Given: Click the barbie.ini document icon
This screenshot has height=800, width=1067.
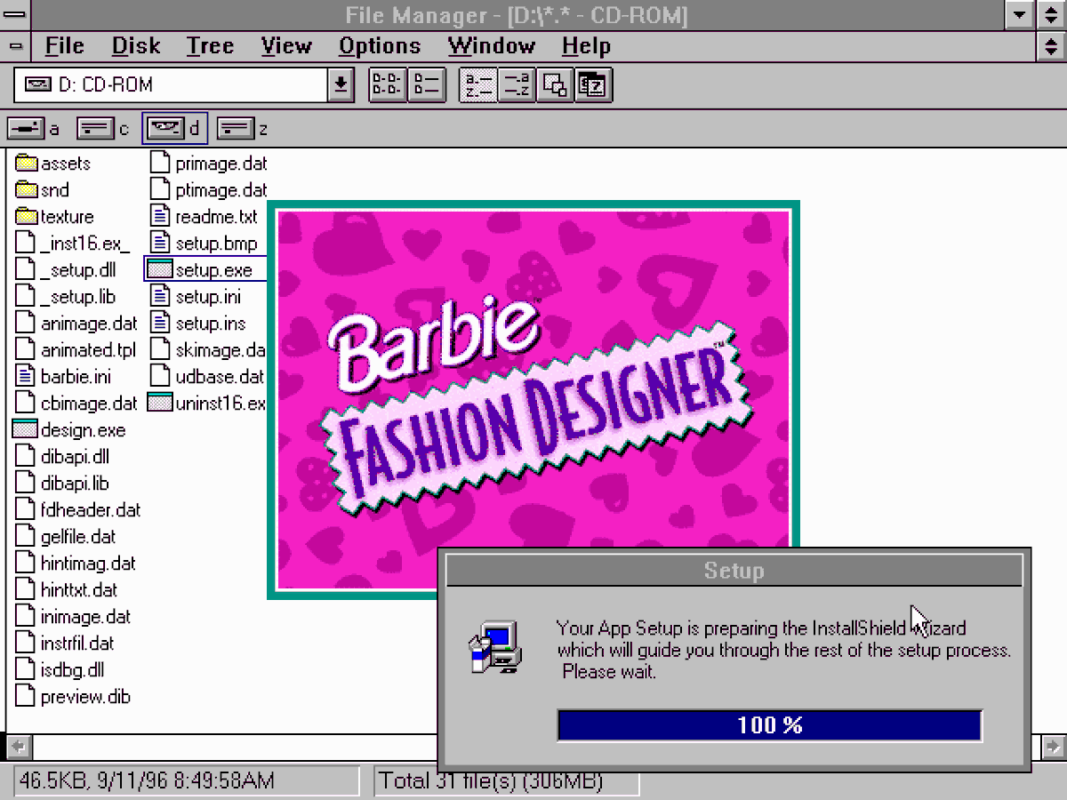Looking at the screenshot, I should (27, 377).
